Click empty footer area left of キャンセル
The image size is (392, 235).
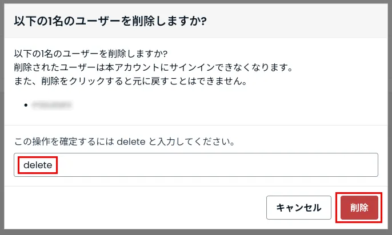pyautogui.click(x=137, y=207)
